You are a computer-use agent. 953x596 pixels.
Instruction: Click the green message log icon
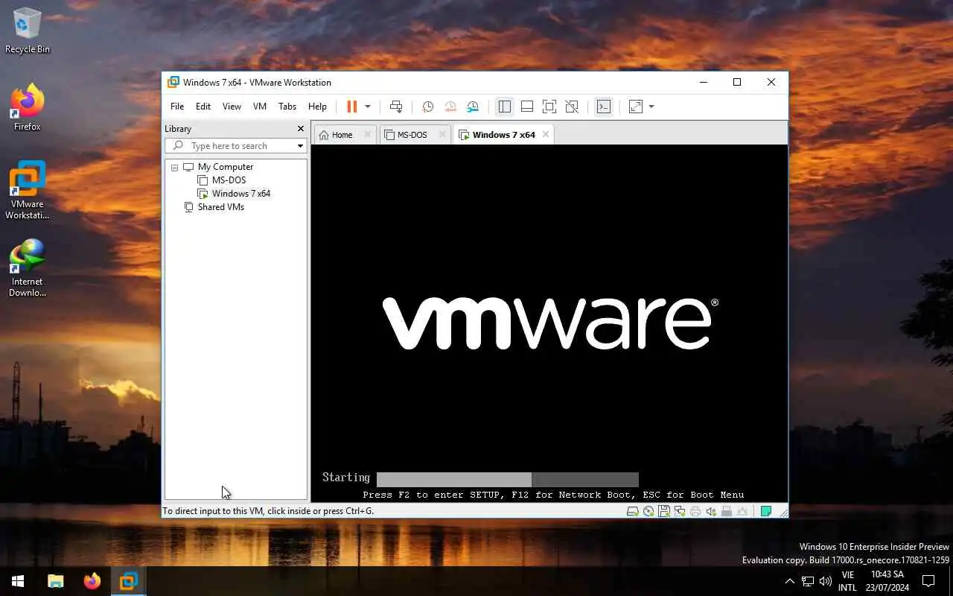point(765,511)
